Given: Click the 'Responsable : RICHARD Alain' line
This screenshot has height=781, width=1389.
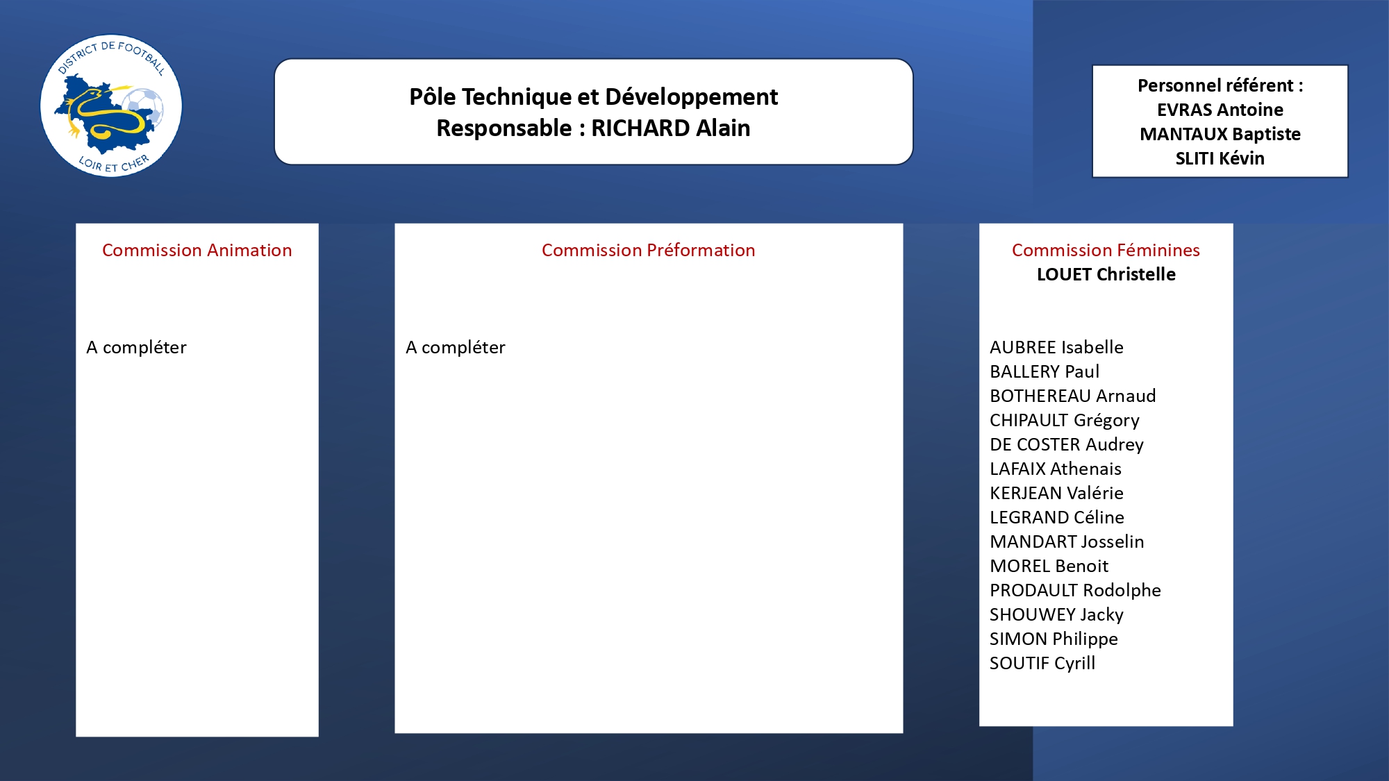Looking at the screenshot, I should [593, 128].
